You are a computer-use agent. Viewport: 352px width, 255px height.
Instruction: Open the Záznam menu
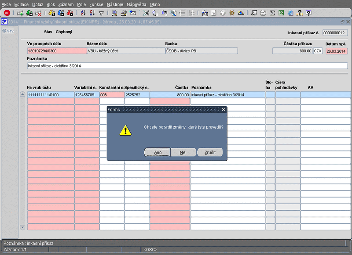point(66,4)
